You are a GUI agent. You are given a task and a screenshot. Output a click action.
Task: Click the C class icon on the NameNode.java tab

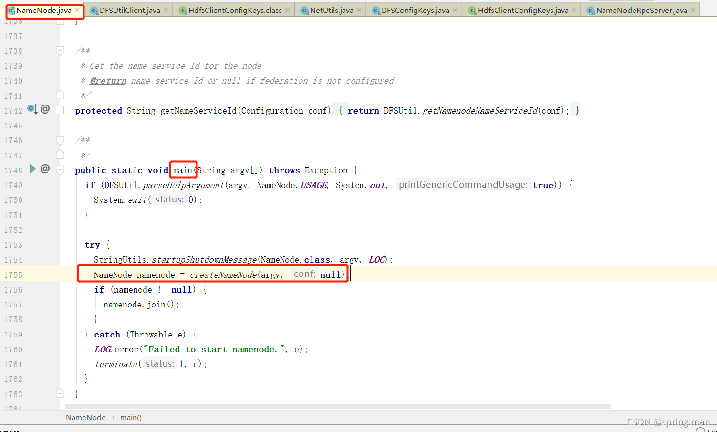(x=11, y=11)
